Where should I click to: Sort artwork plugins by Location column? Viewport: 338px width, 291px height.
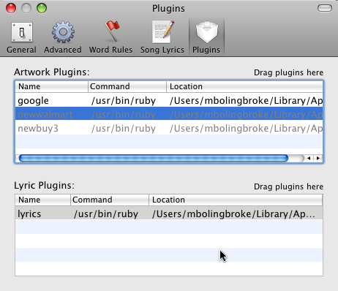point(244,86)
